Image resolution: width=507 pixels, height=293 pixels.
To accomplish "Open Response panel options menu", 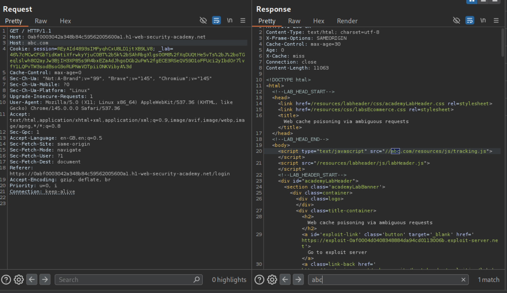I will click(496, 20).
